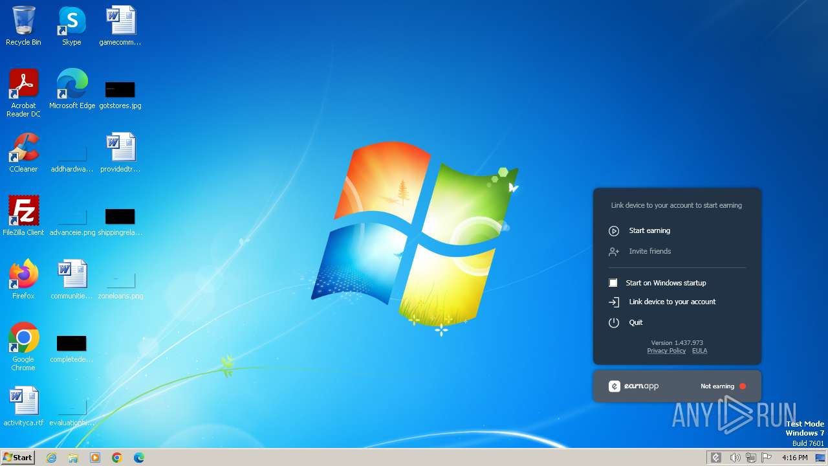Image resolution: width=828 pixels, height=466 pixels.
Task: Open Windows Explorer folder in taskbar
Action: 73,458
